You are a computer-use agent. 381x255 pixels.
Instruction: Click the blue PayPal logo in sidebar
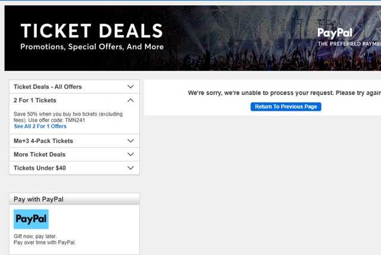click(31, 219)
